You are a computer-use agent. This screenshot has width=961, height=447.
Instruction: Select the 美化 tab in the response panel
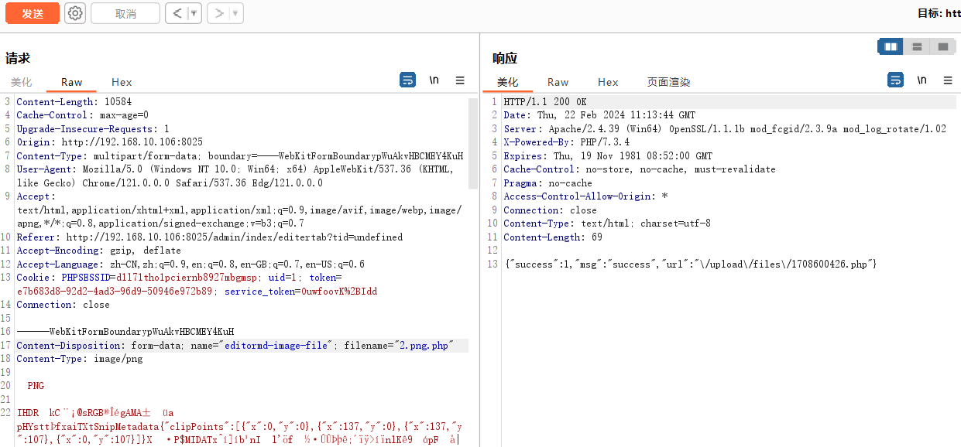(x=507, y=82)
